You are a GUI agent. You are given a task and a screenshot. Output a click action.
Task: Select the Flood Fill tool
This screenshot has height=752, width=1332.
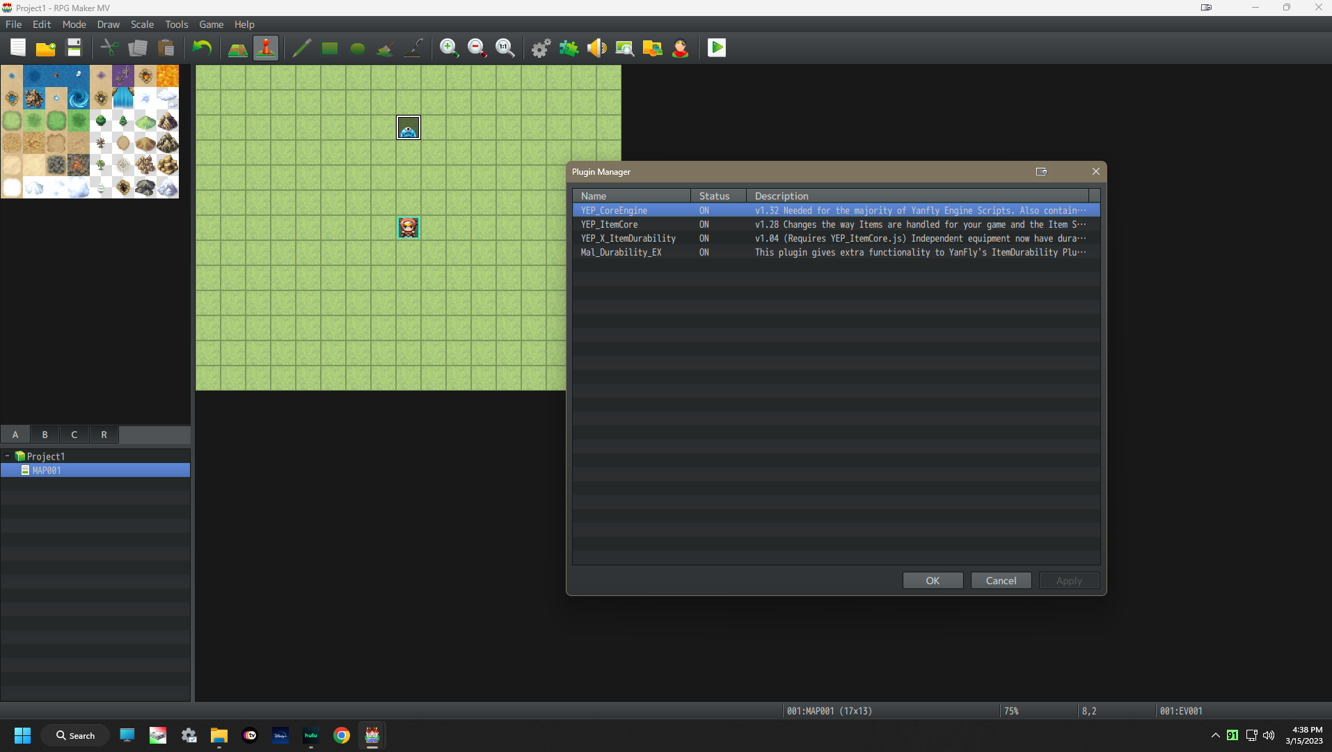(386, 48)
